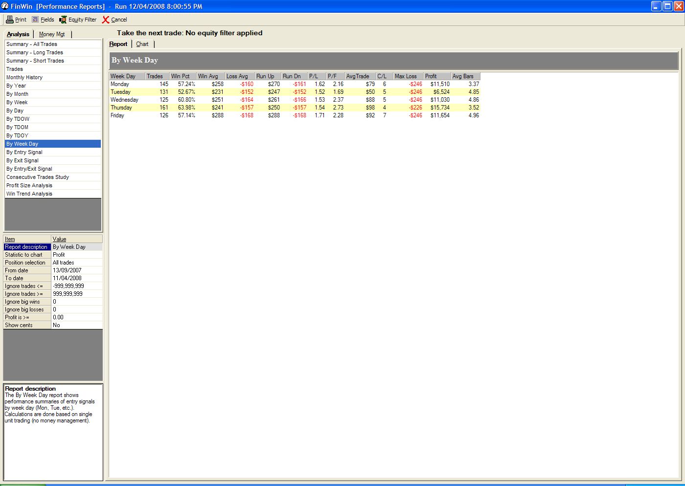Select the By Entry Signal report

coord(53,152)
